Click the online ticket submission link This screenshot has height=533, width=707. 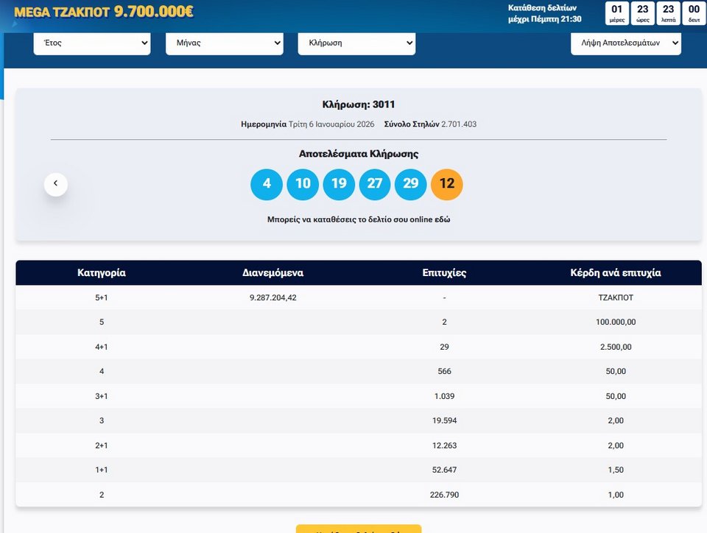[x=359, y=219]
